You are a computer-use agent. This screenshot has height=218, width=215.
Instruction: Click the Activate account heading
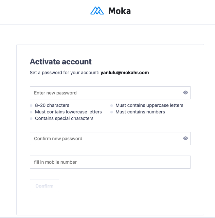coord(61,61)
